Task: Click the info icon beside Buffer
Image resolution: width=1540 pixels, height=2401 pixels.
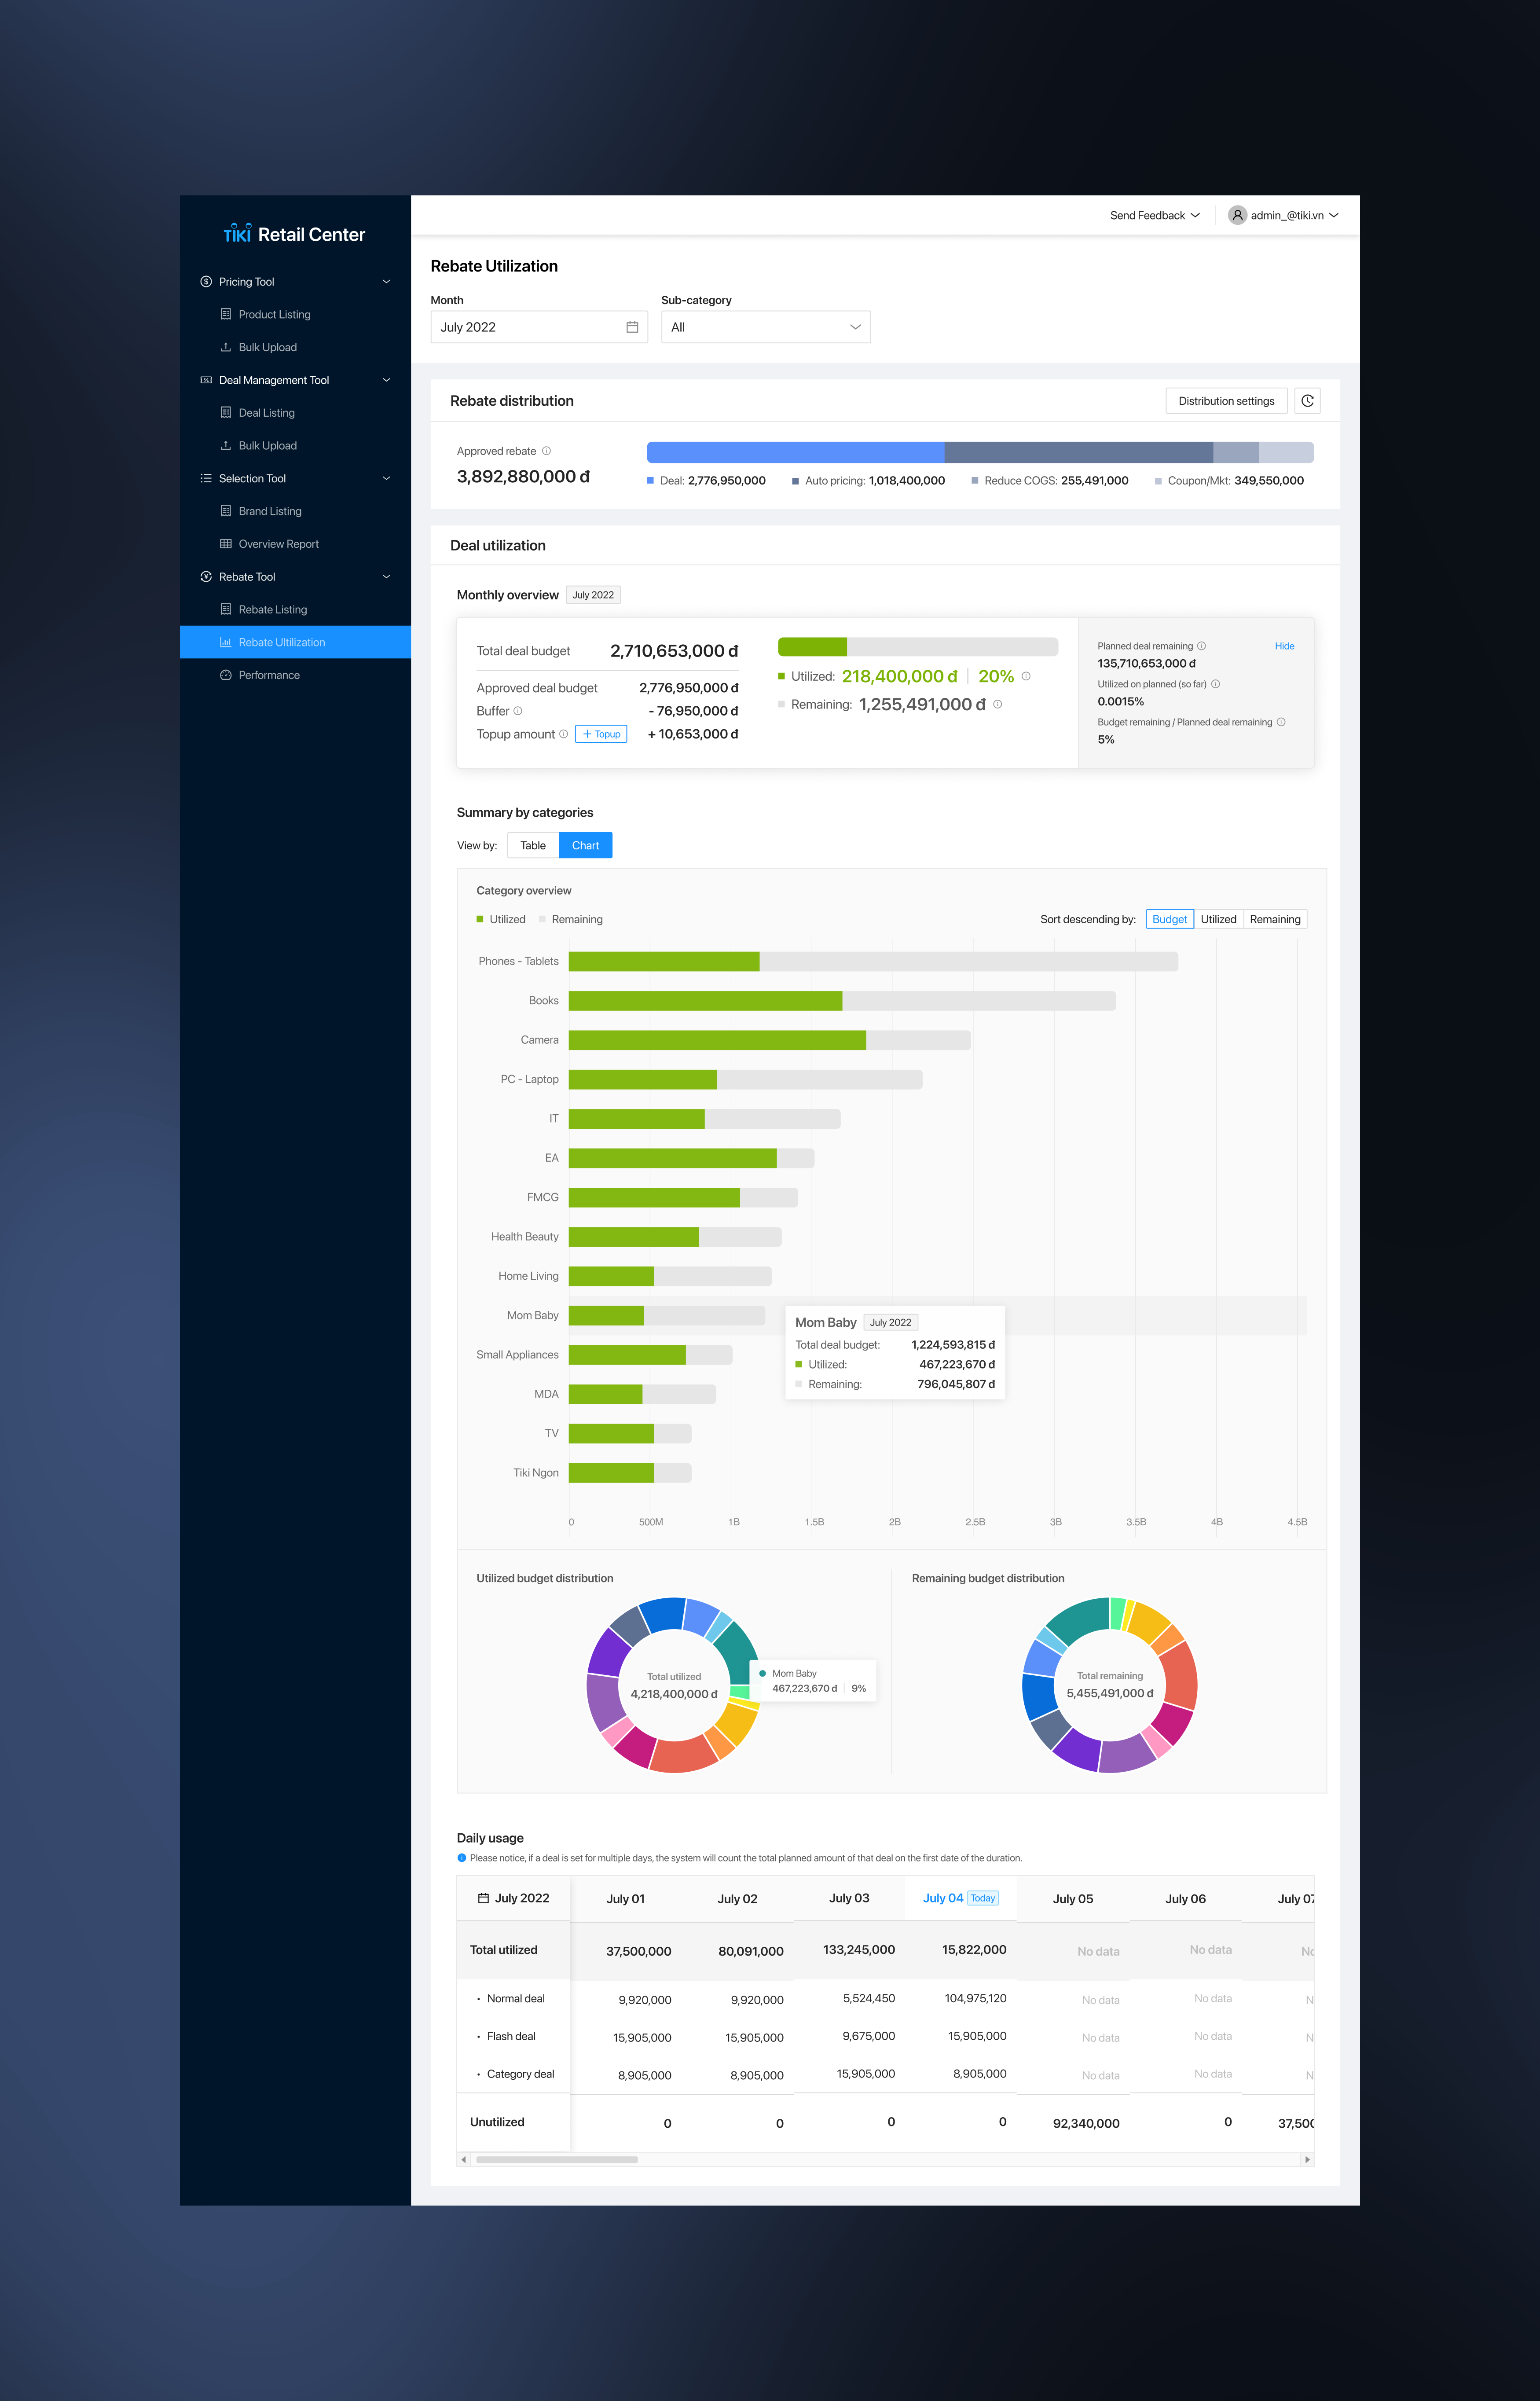Action: tap(518, 711)
